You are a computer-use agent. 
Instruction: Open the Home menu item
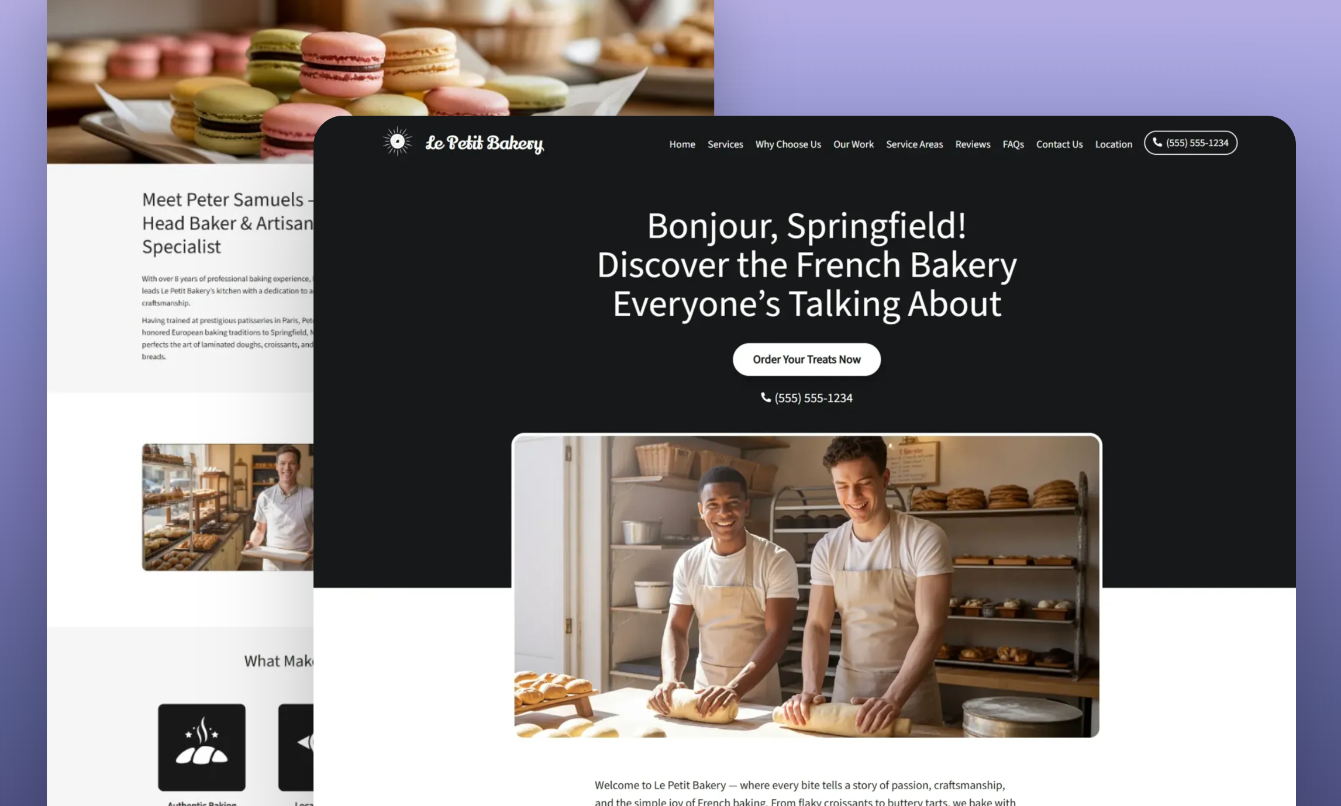click(x=682, y=144)
